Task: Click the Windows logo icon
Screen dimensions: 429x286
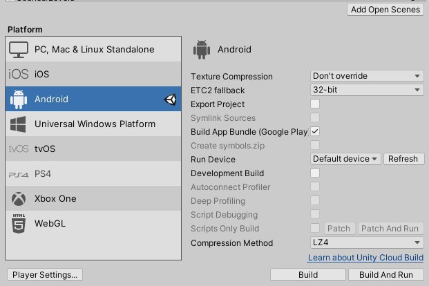Action: pos(18,124)
